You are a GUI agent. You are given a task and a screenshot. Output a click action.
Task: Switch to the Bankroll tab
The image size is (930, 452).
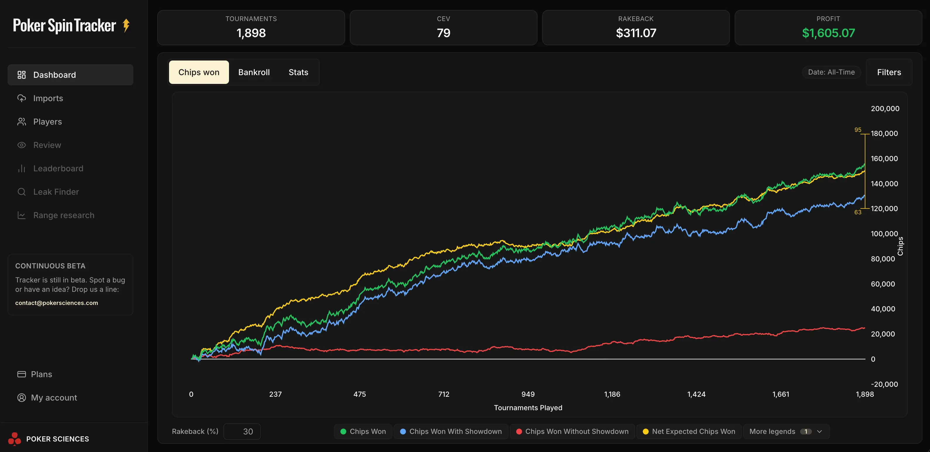point(254,72)
